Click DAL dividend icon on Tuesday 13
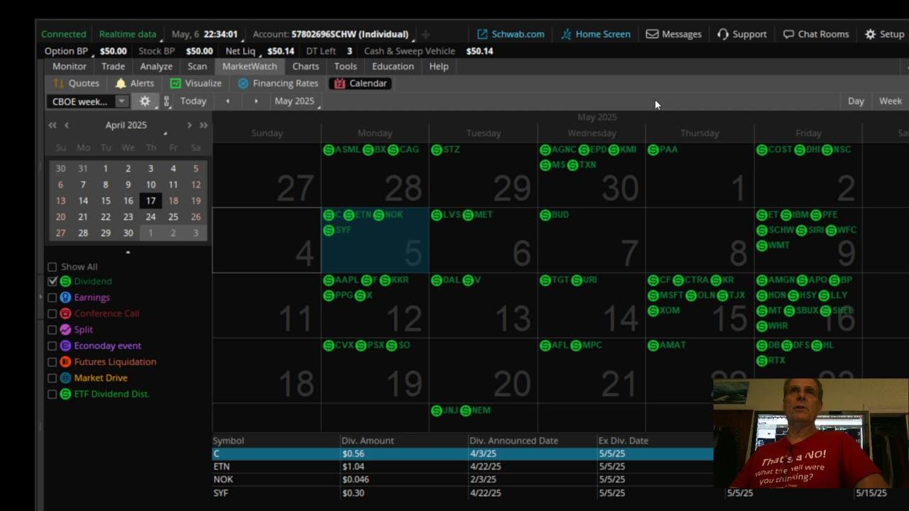 437,280
